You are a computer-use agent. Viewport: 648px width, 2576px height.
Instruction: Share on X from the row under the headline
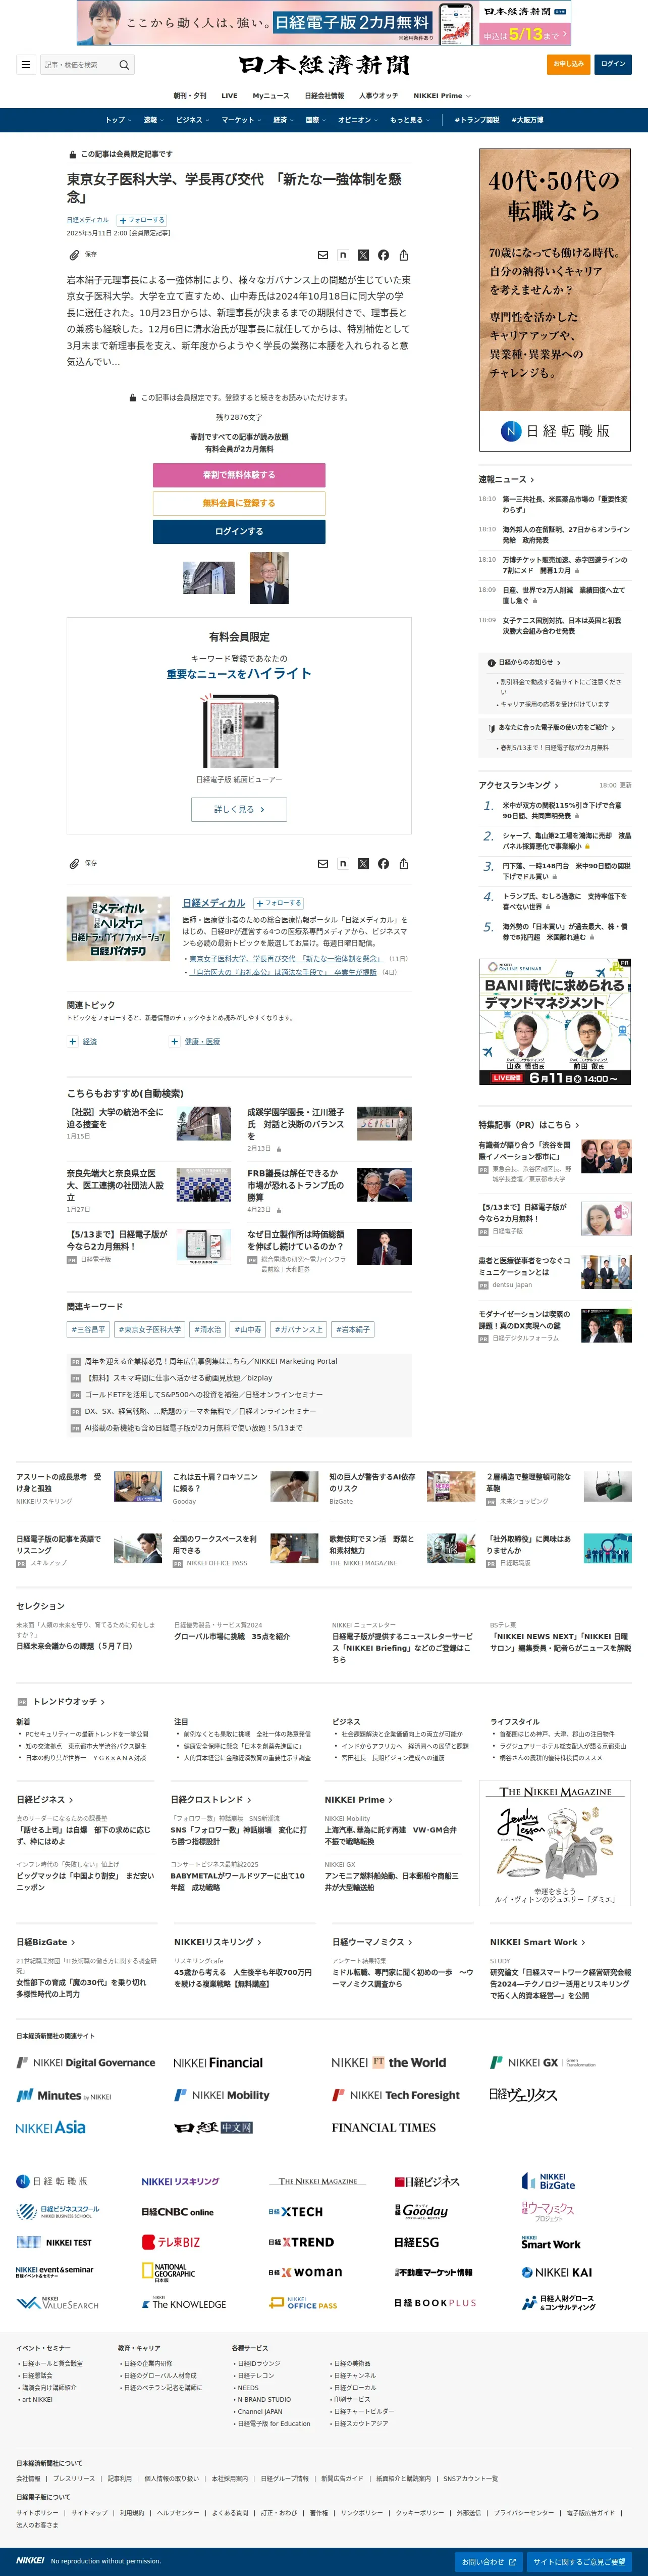[x=363, y=255]
